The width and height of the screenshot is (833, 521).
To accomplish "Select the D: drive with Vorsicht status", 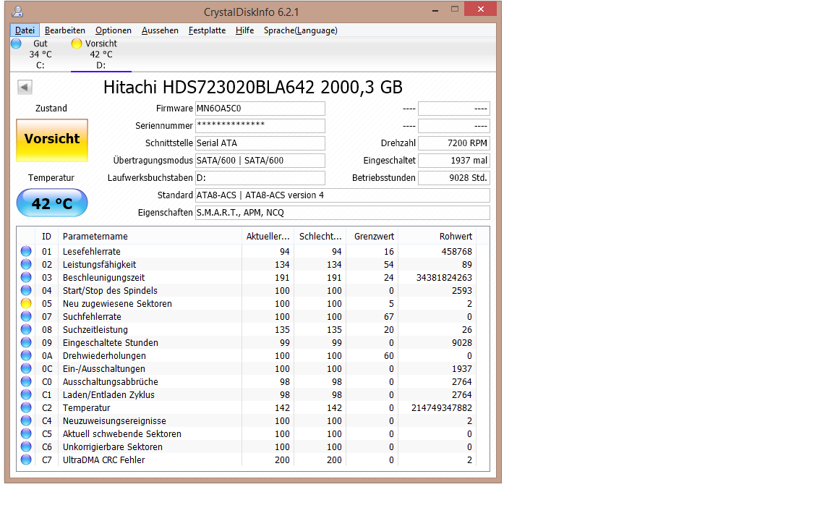I will click(101, 54).
